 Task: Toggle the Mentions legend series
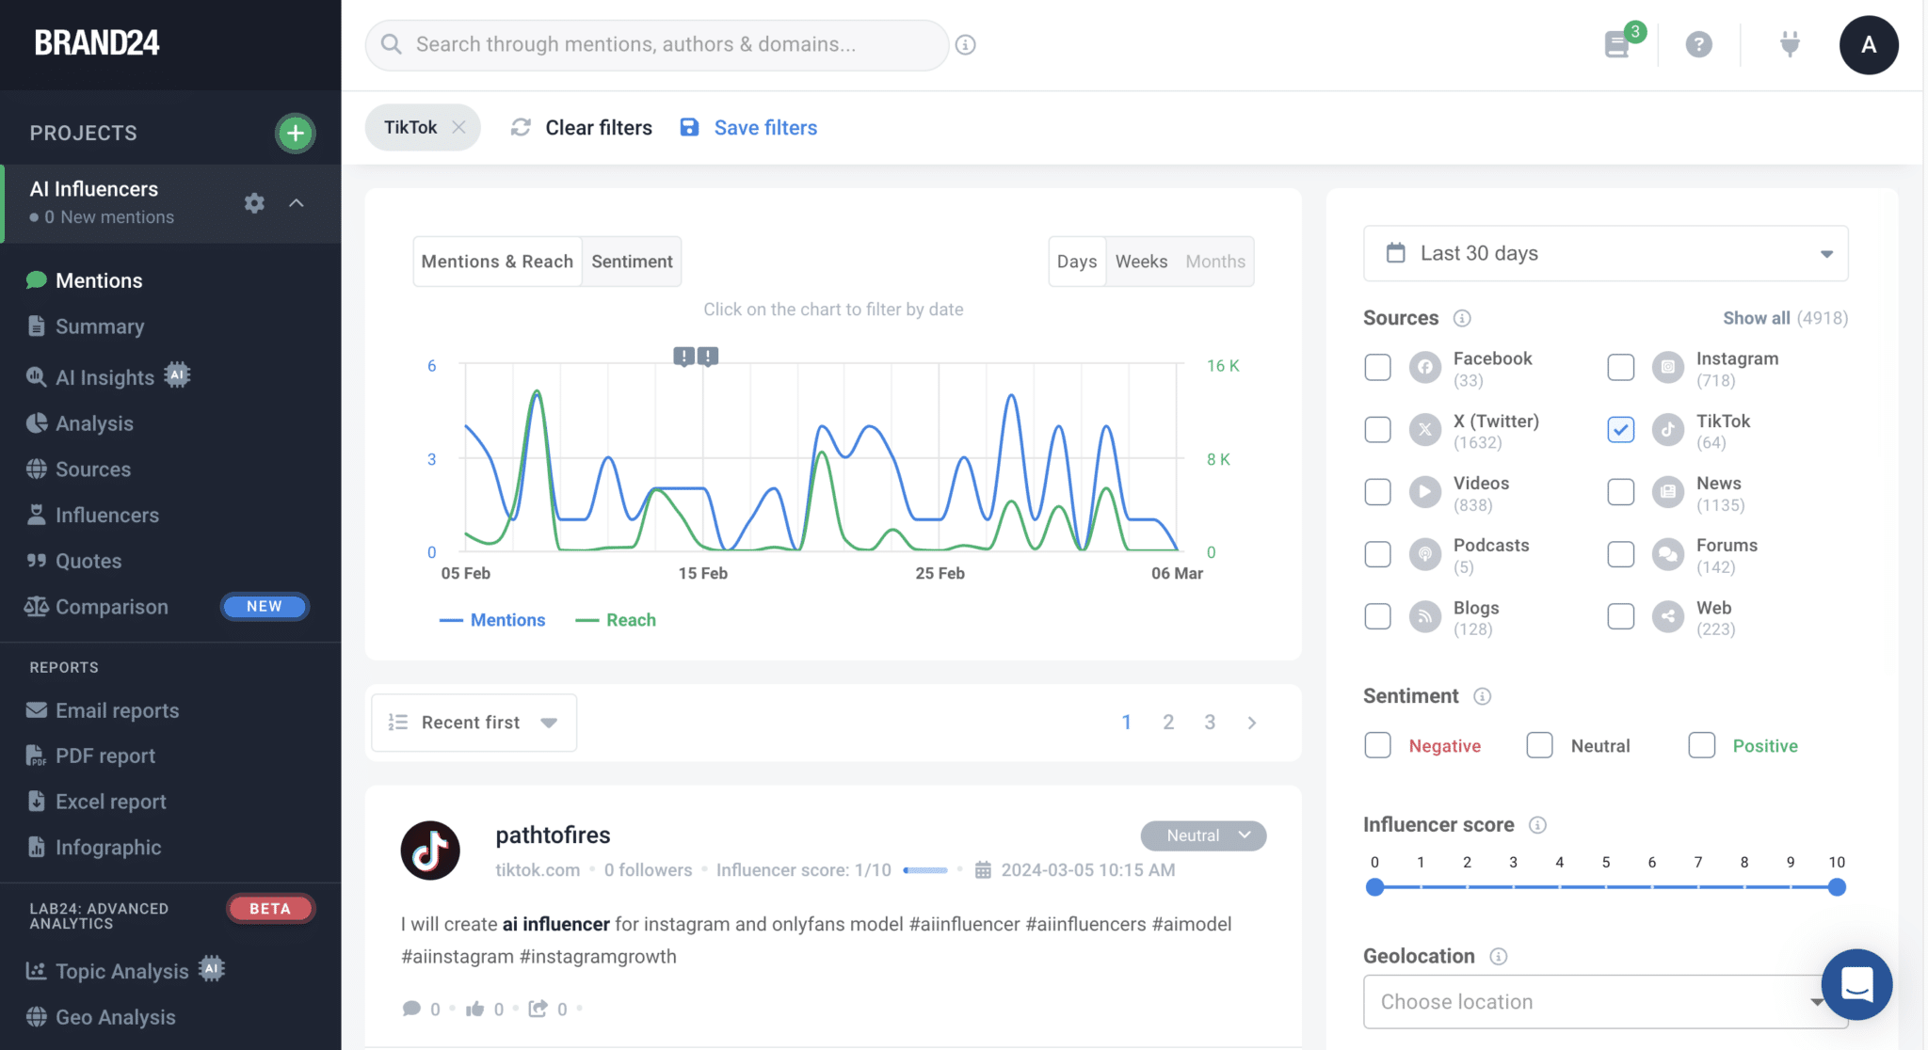(x=492, y=620)
